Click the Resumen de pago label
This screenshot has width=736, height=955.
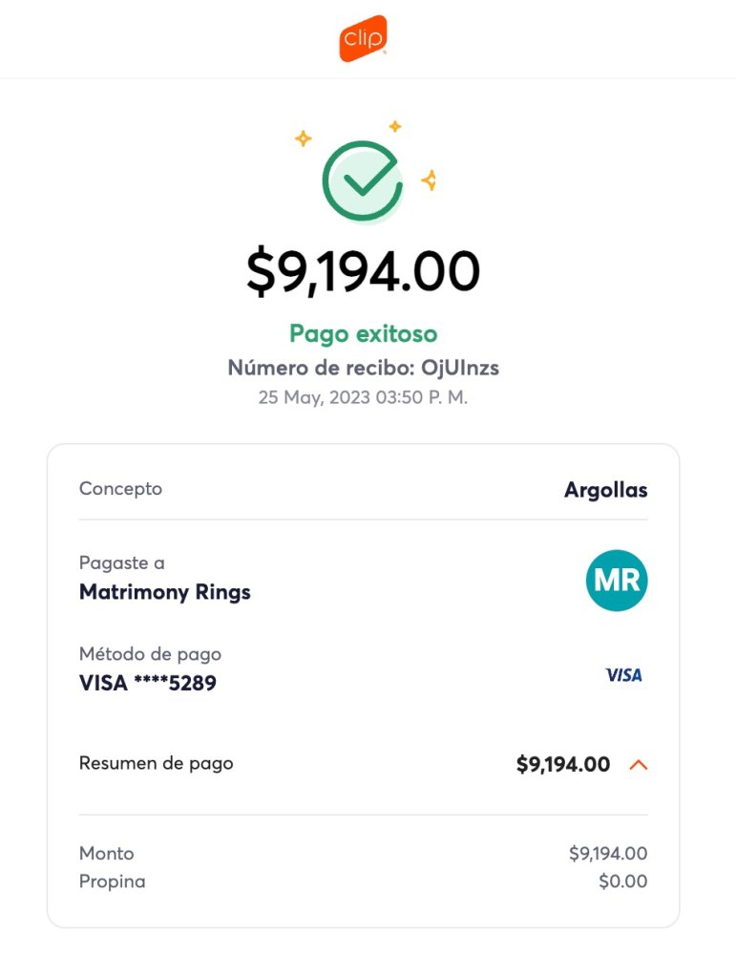pyautogui.click(x=156, y=763)
